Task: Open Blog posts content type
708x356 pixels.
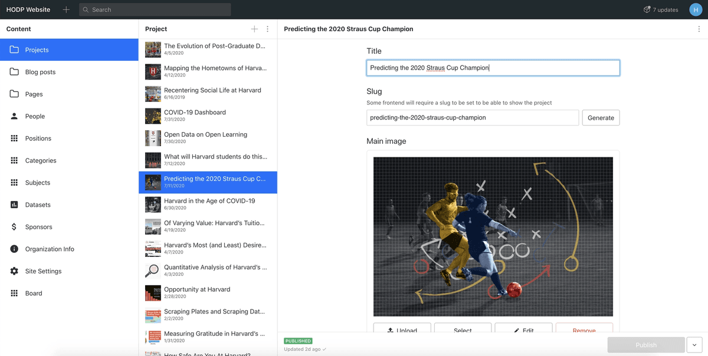Action: pyautogui.click(x=69, y=72)
